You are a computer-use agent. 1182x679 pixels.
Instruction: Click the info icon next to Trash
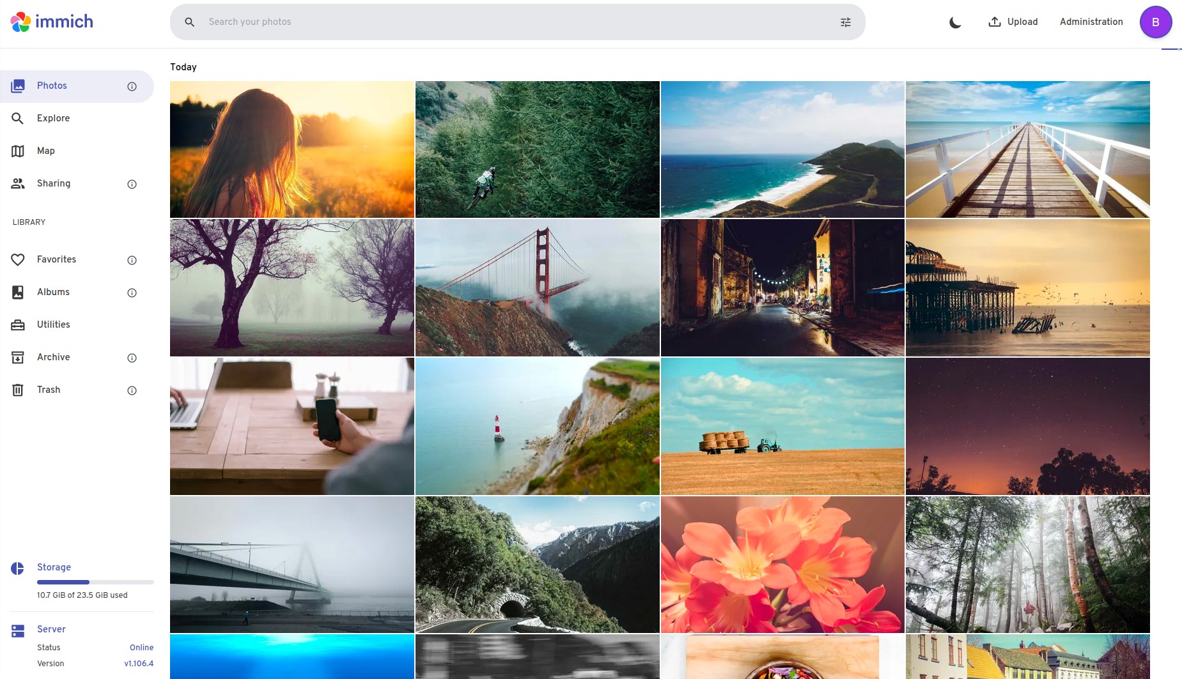coord(132,390)
